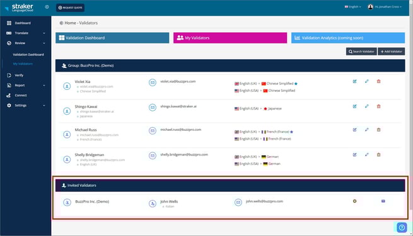Click the Violet Xia name text
The width and height of the screenshot is (413, 236).
click(x=83, y=82)
